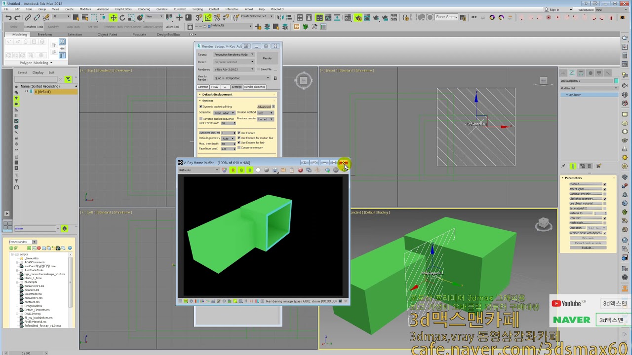Open the Graph Editors menu
The image size is (632, 355).
coord(123,9)
